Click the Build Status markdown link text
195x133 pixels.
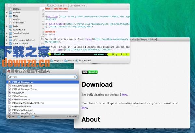point(56,24)
